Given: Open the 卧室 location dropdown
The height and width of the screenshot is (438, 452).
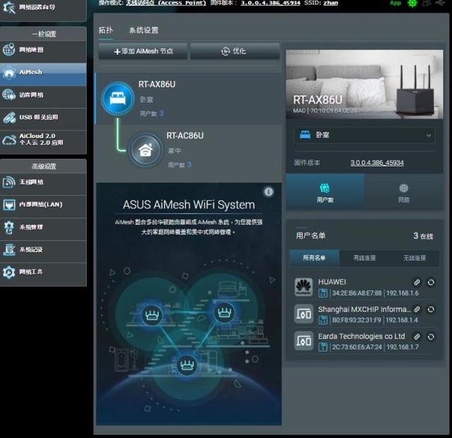Looking at the screenshot, I should tap(364, 135).
